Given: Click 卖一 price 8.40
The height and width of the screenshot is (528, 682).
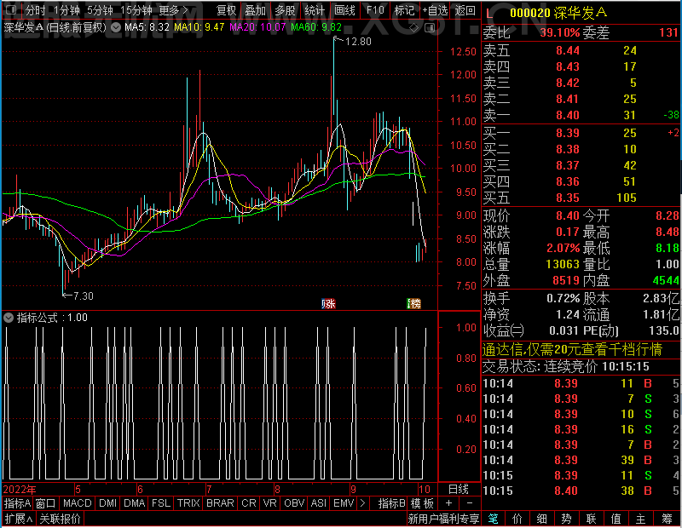Looking at the screenshot, I should tap(568, 115).
